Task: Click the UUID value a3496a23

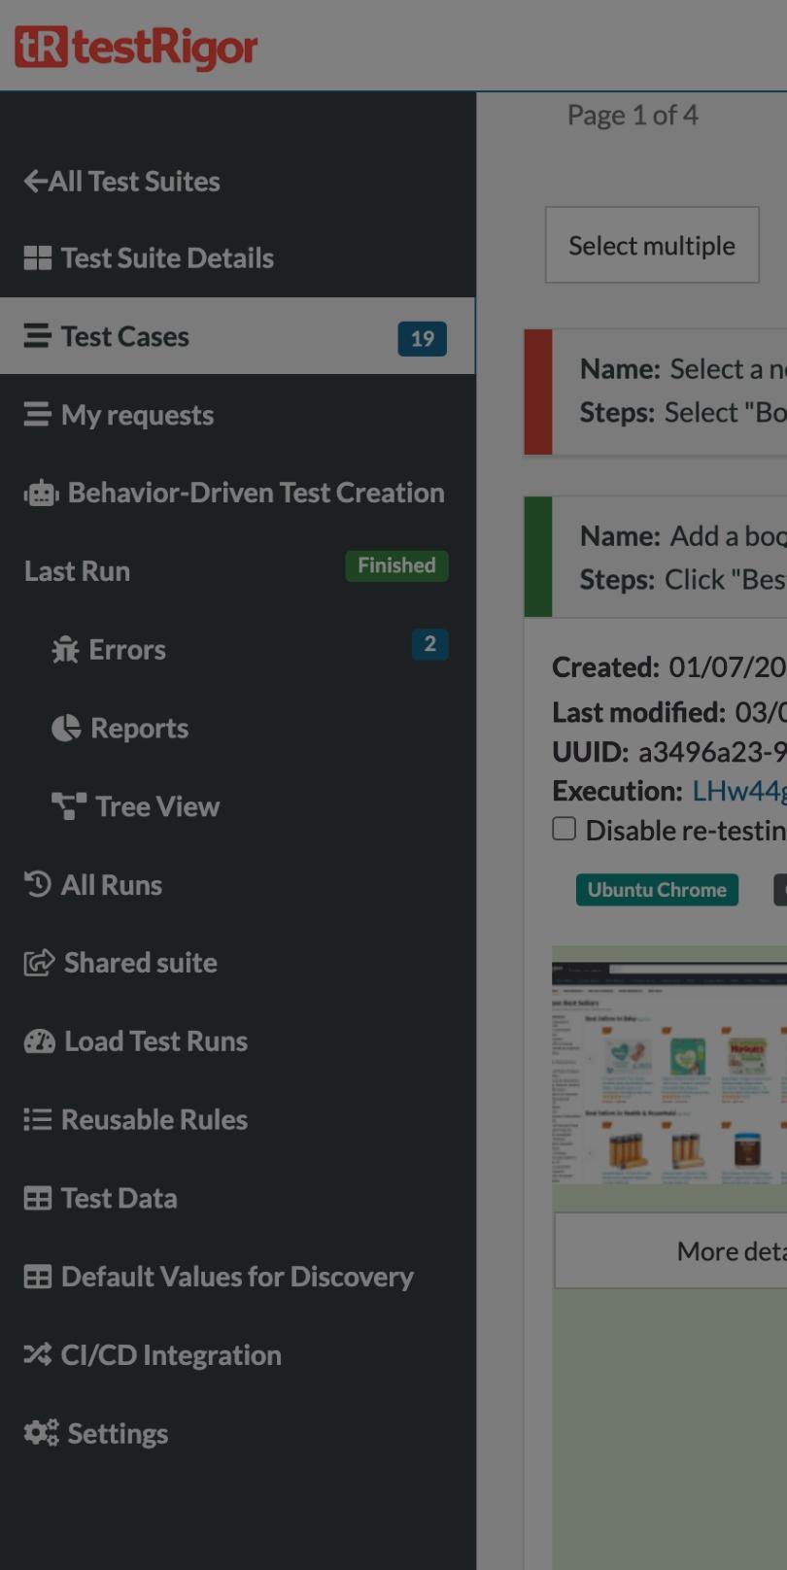Action: point(712,752)
